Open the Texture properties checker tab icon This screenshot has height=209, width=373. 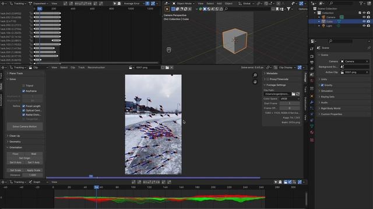click(x=312, y=140)
